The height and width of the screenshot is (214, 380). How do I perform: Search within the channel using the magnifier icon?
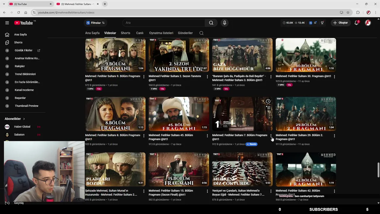[201, 33]
